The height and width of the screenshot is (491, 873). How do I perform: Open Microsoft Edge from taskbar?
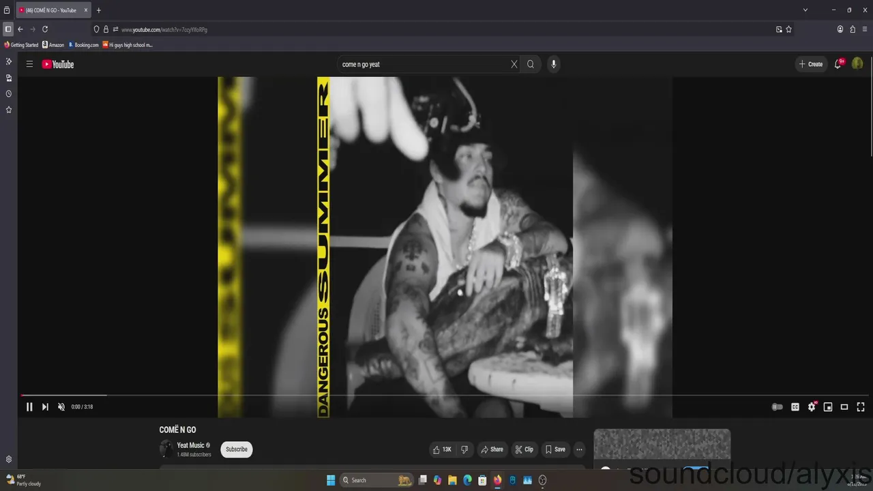pyautogui.click(x=467, y=480)
